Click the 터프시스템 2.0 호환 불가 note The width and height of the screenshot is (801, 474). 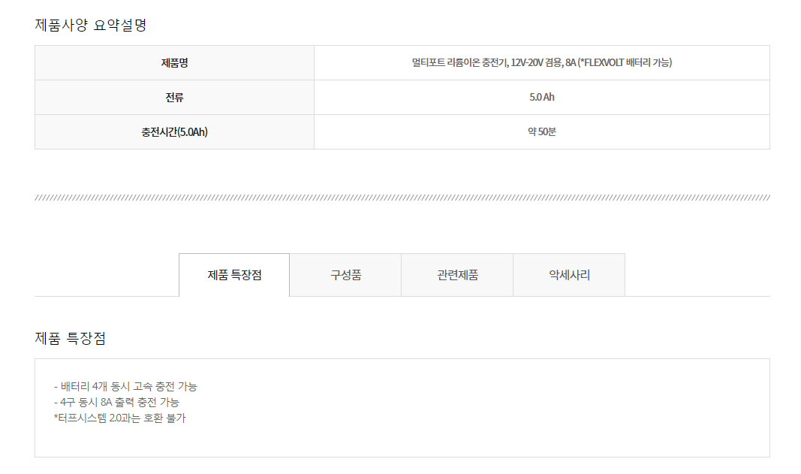(119, 418)
